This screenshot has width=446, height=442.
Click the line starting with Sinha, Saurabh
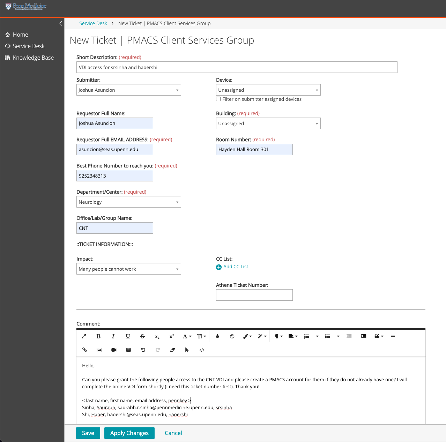(x=157, y=407)
